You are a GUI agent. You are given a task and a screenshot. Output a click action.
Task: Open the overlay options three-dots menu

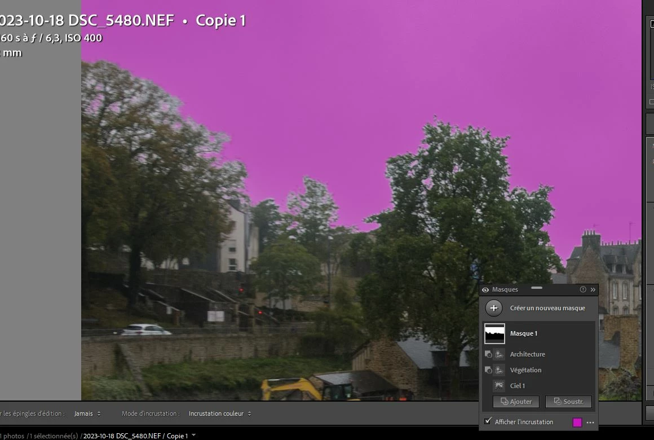click(x=590, y=423)
